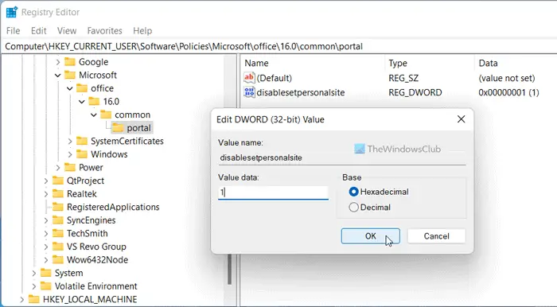Click the disablesetpersonalsite DWORD icon

pyautogui.click(x=249, y=92)
